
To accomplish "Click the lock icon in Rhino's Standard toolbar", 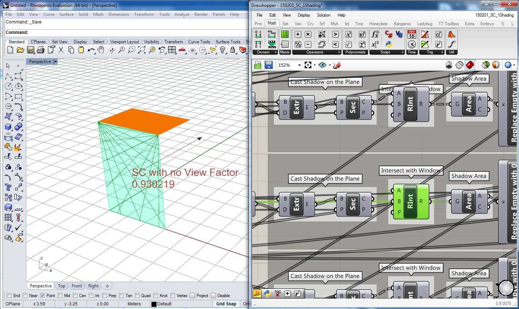I will [x=233, y=50].
